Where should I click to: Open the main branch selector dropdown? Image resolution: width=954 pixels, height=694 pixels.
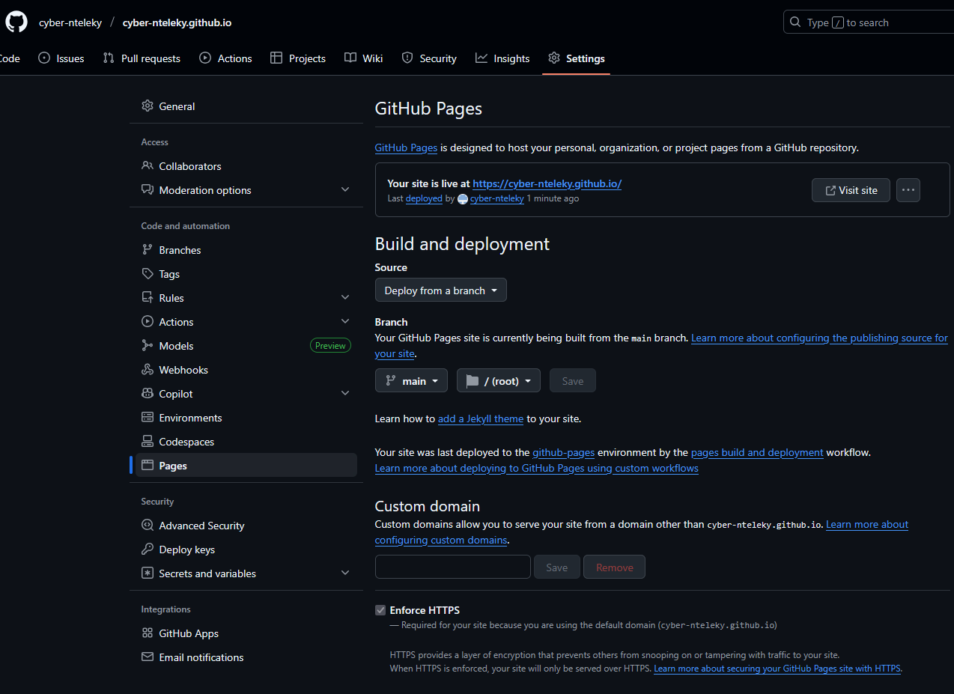(x=411, y=381)
